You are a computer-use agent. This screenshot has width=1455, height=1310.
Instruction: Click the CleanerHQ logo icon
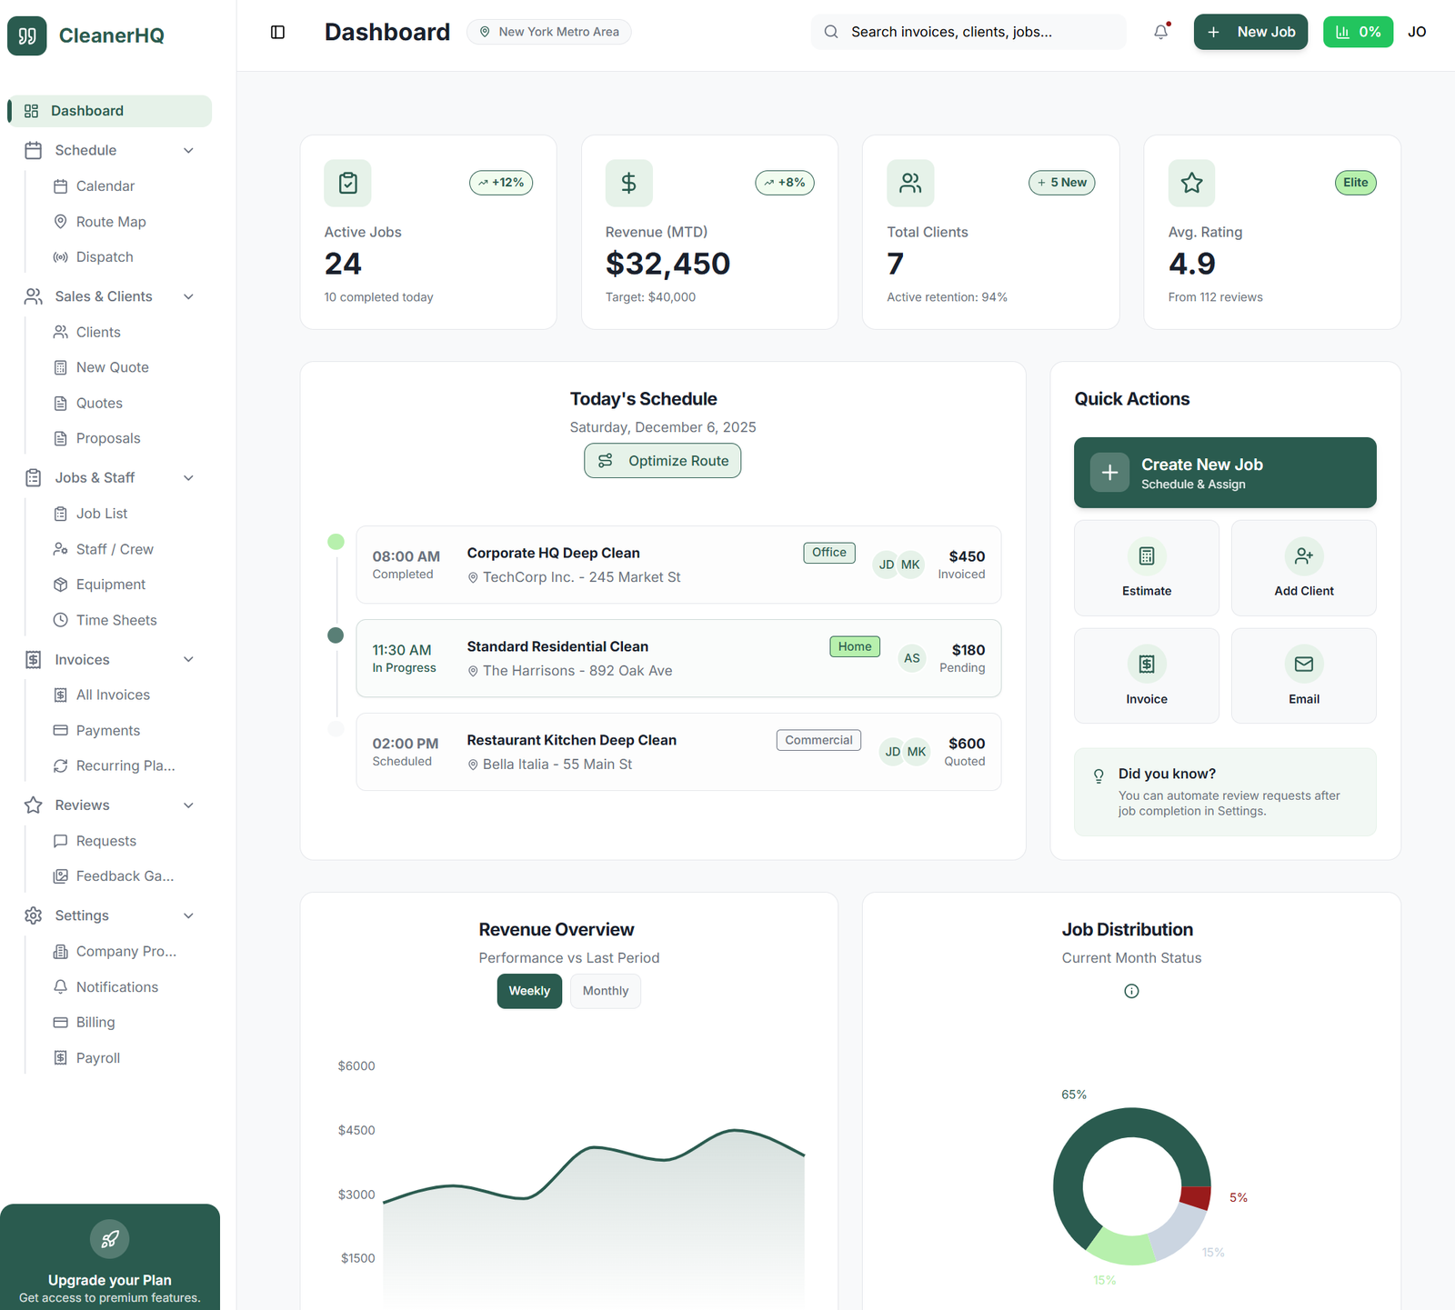[26, 35]
